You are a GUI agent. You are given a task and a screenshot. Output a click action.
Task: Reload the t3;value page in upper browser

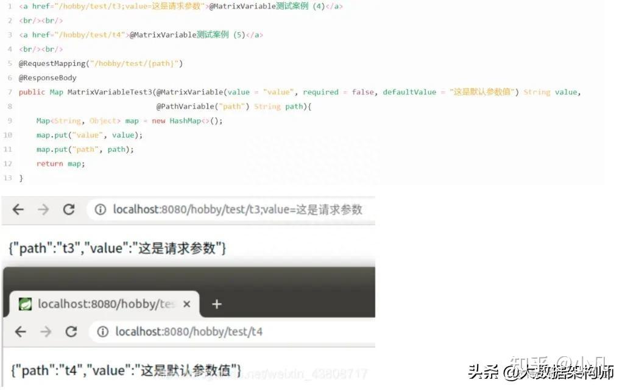[69, 210]
